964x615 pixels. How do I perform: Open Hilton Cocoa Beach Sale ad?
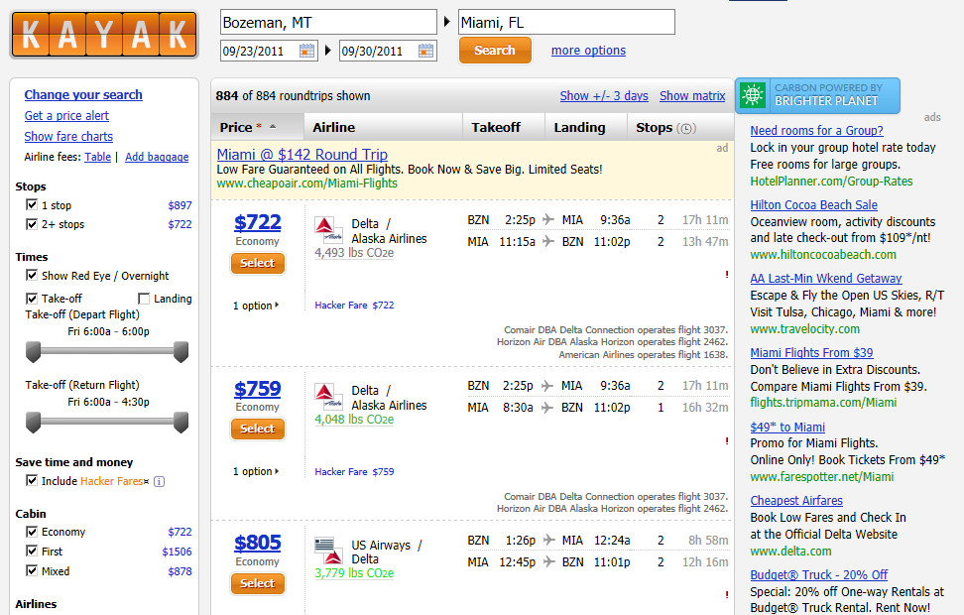tap(813, 204)
